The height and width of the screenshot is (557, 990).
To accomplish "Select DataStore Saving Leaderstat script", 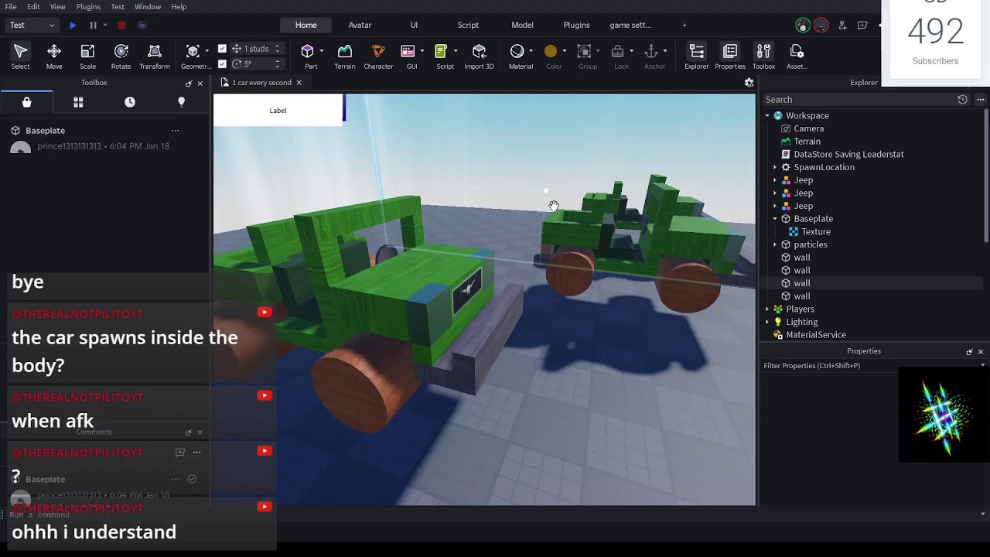I will pyautogui.click(x=848, y=155).
